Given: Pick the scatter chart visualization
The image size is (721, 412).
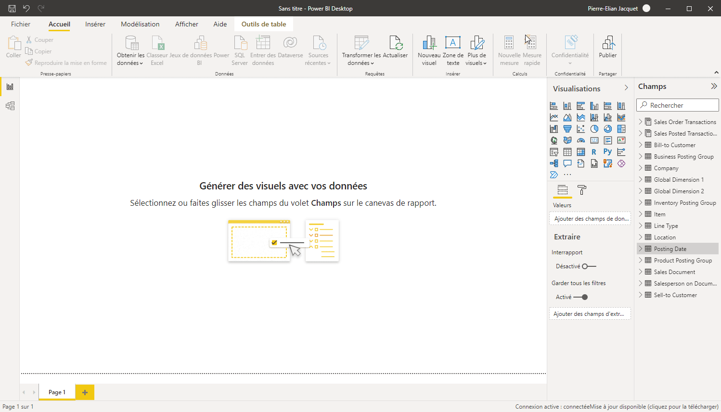Looking at the screenshot, I should [x=581, y=129].
